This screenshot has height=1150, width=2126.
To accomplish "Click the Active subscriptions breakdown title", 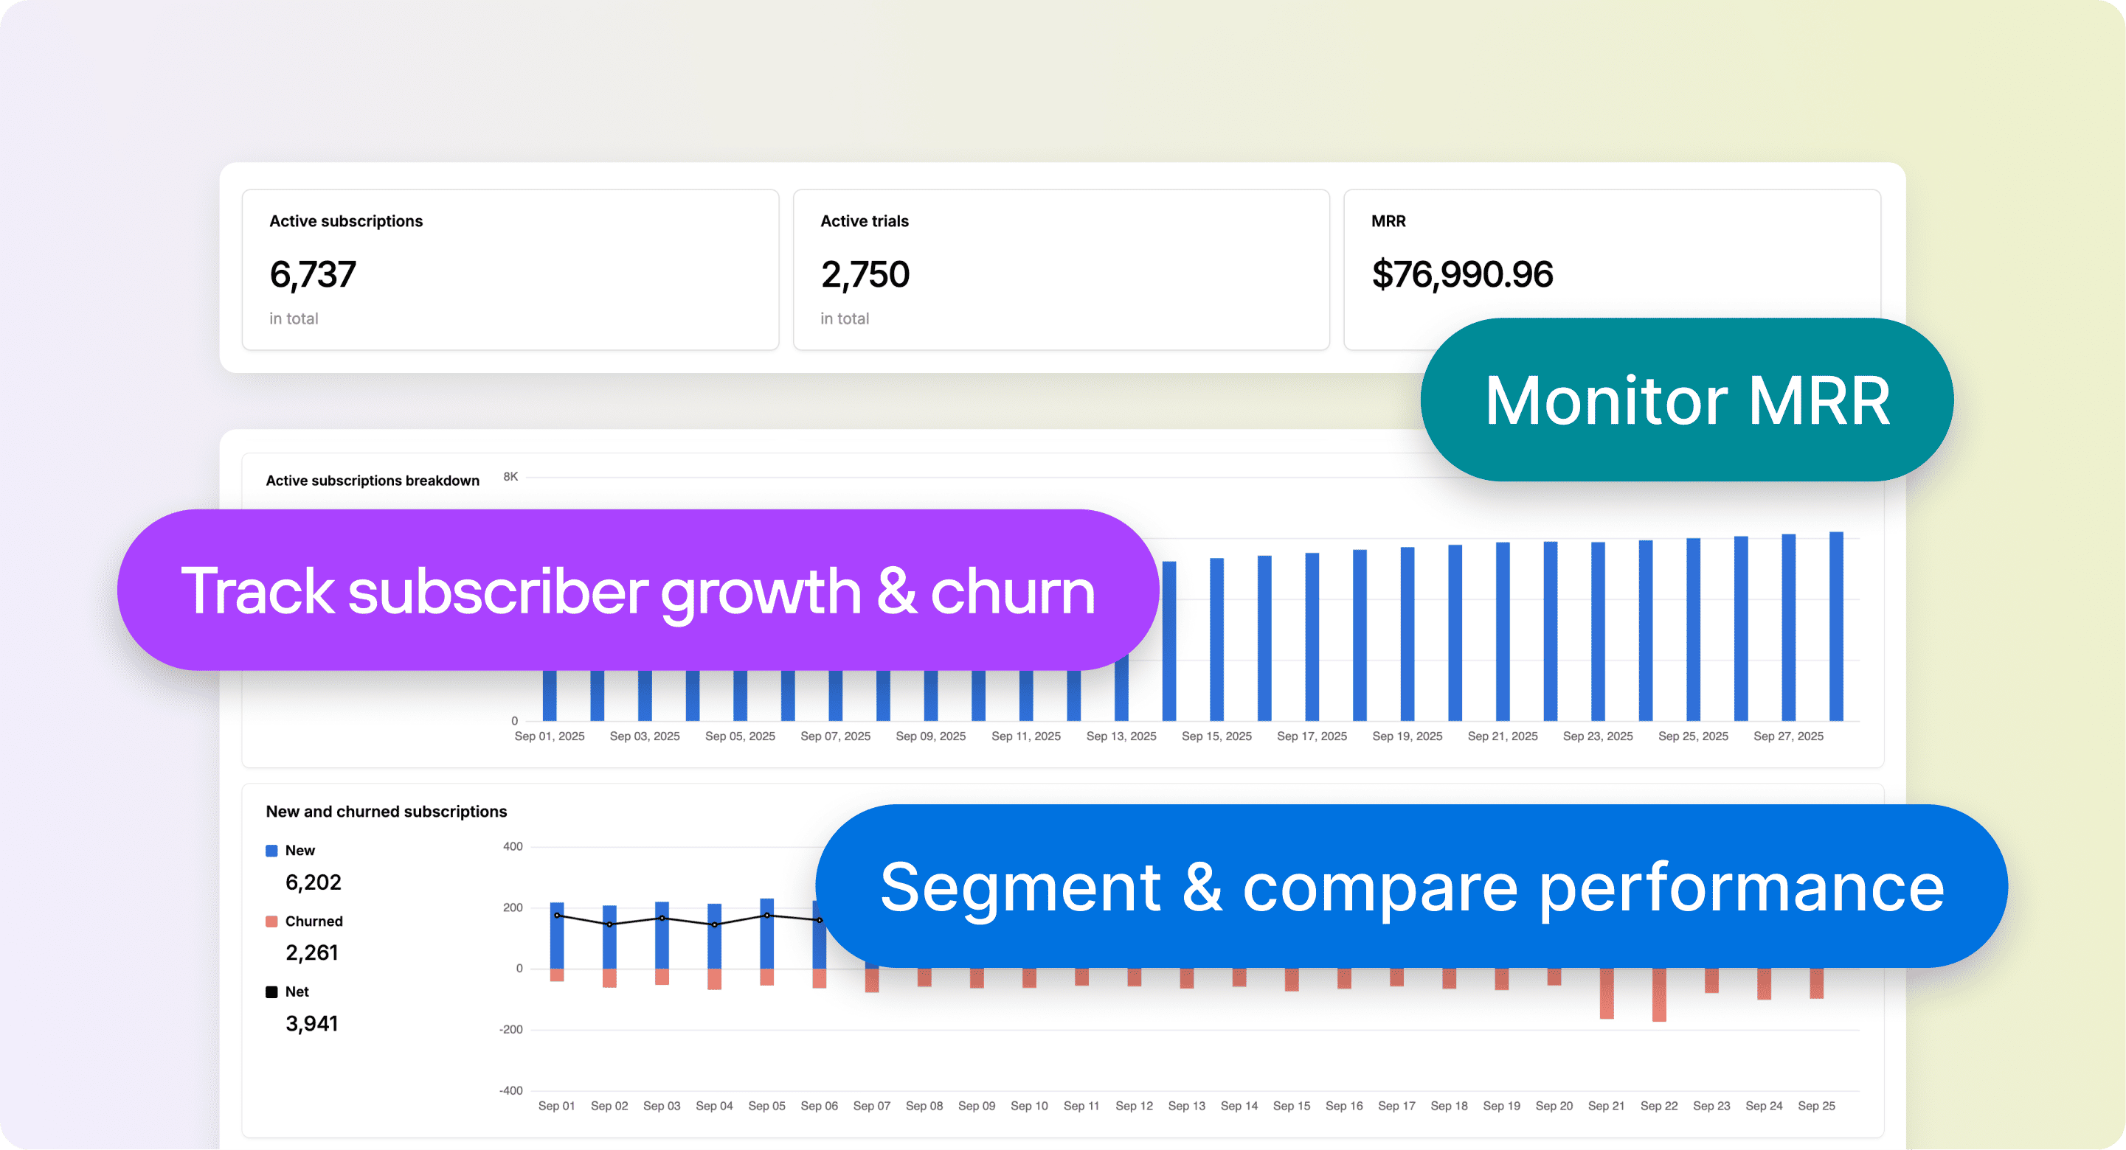I will [373, 481].
